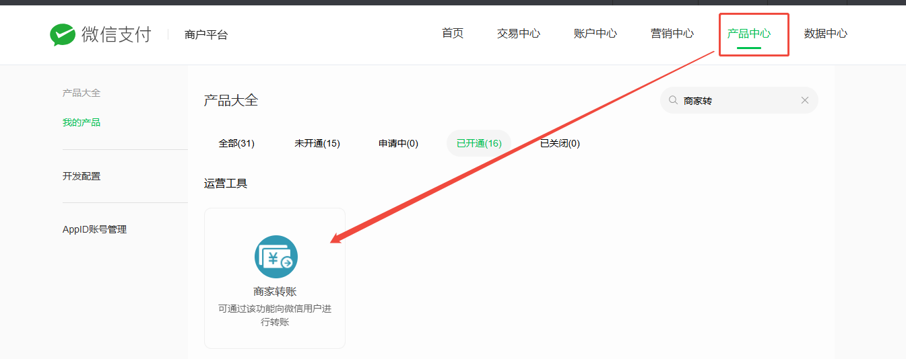The image size is (906, 359).
Task: Go to AppID账号管理 sidebar link
Action: click(94, 229)
